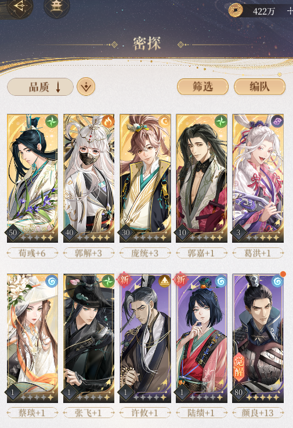Tap the 新 badge on 许攸 card
The width and height of the screenshot is (293, 428).
124,280
